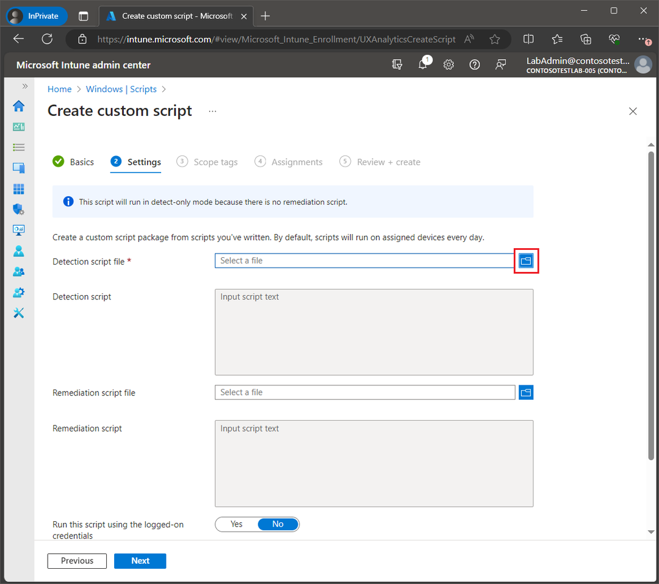Open Tenant administration icon in sidebar

click(x=18, y=292)
